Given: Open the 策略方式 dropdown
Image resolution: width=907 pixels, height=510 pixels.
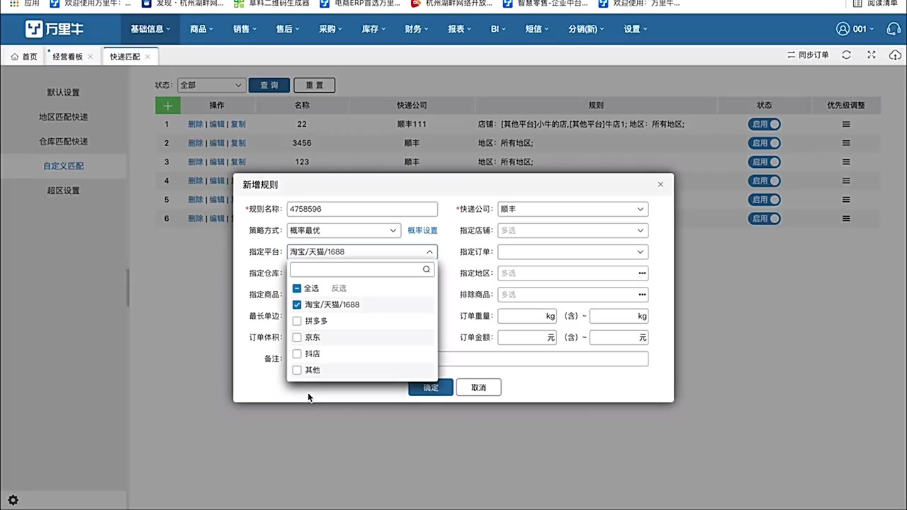Looking at the screenshot, I should [x=344, y=230].
